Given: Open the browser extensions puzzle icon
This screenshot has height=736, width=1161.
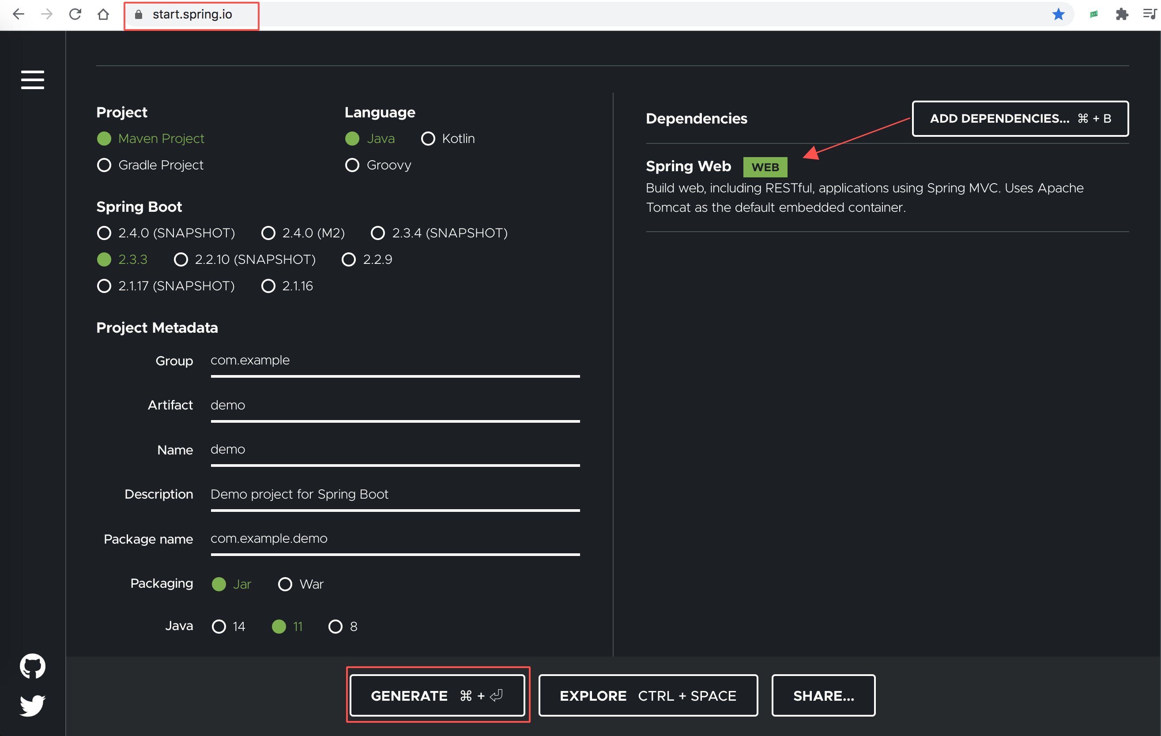Looking at the screenshot, I should (x=1121, y=15).
